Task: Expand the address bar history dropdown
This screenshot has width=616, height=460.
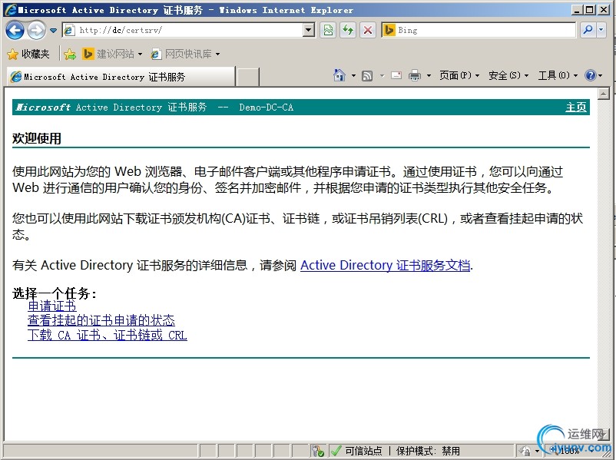Action: [310, 30]
